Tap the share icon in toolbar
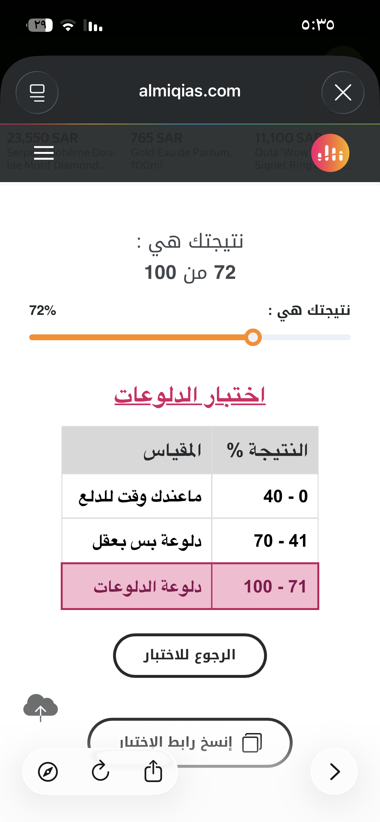 point(153,771)
